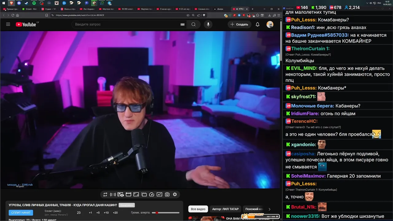Expand chips with the right chevron arrow
This screenshot has height=221, width=393.
pos(270,209)
